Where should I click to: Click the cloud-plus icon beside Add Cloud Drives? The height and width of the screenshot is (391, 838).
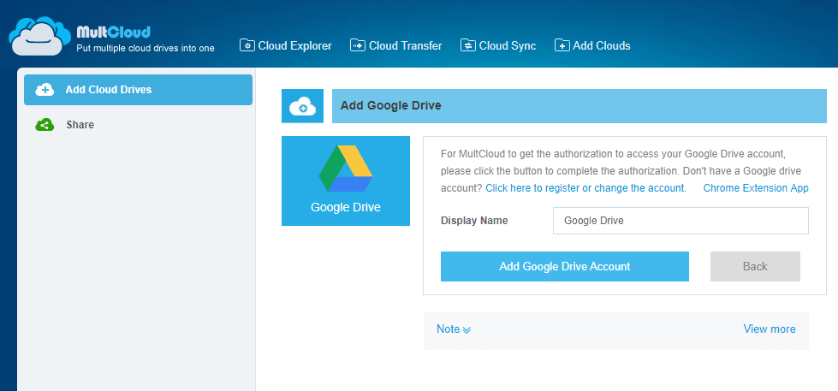point(45,90)
